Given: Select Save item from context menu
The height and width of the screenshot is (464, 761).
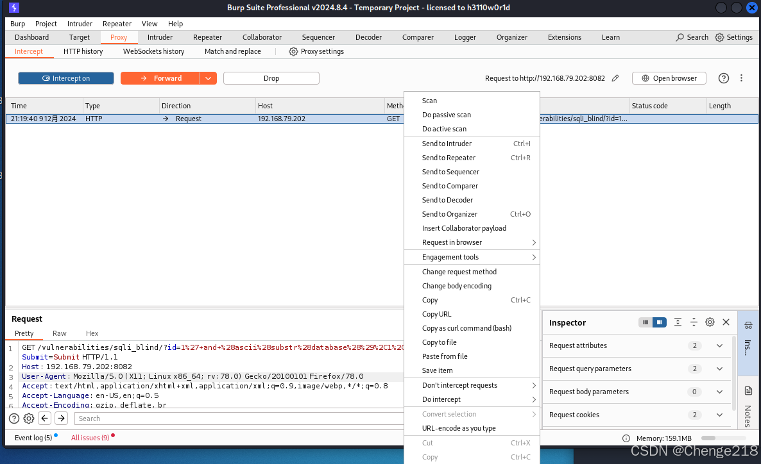Looking at the screenshot, I should click(x=471, y=370).
